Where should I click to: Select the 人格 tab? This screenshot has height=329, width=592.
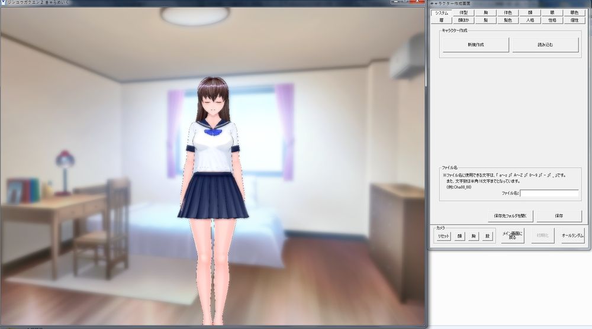click(530, 20)
